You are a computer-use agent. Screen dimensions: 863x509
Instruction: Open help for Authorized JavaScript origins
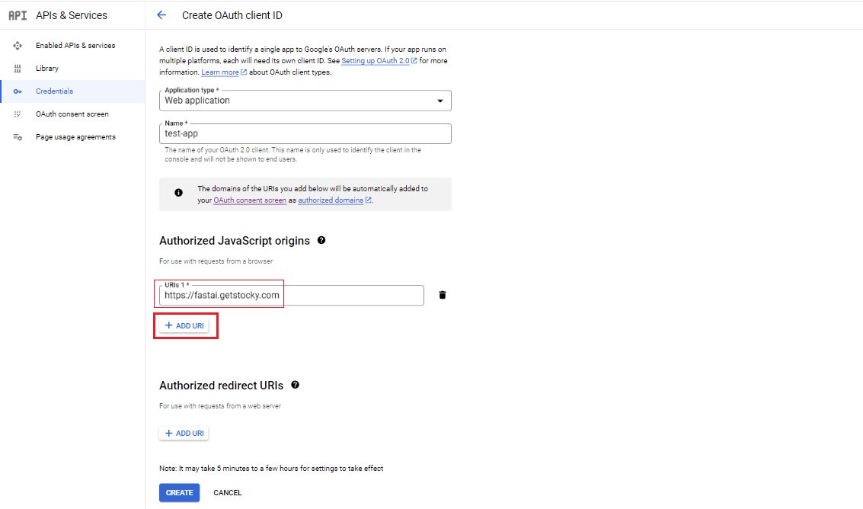pos(321,240)
